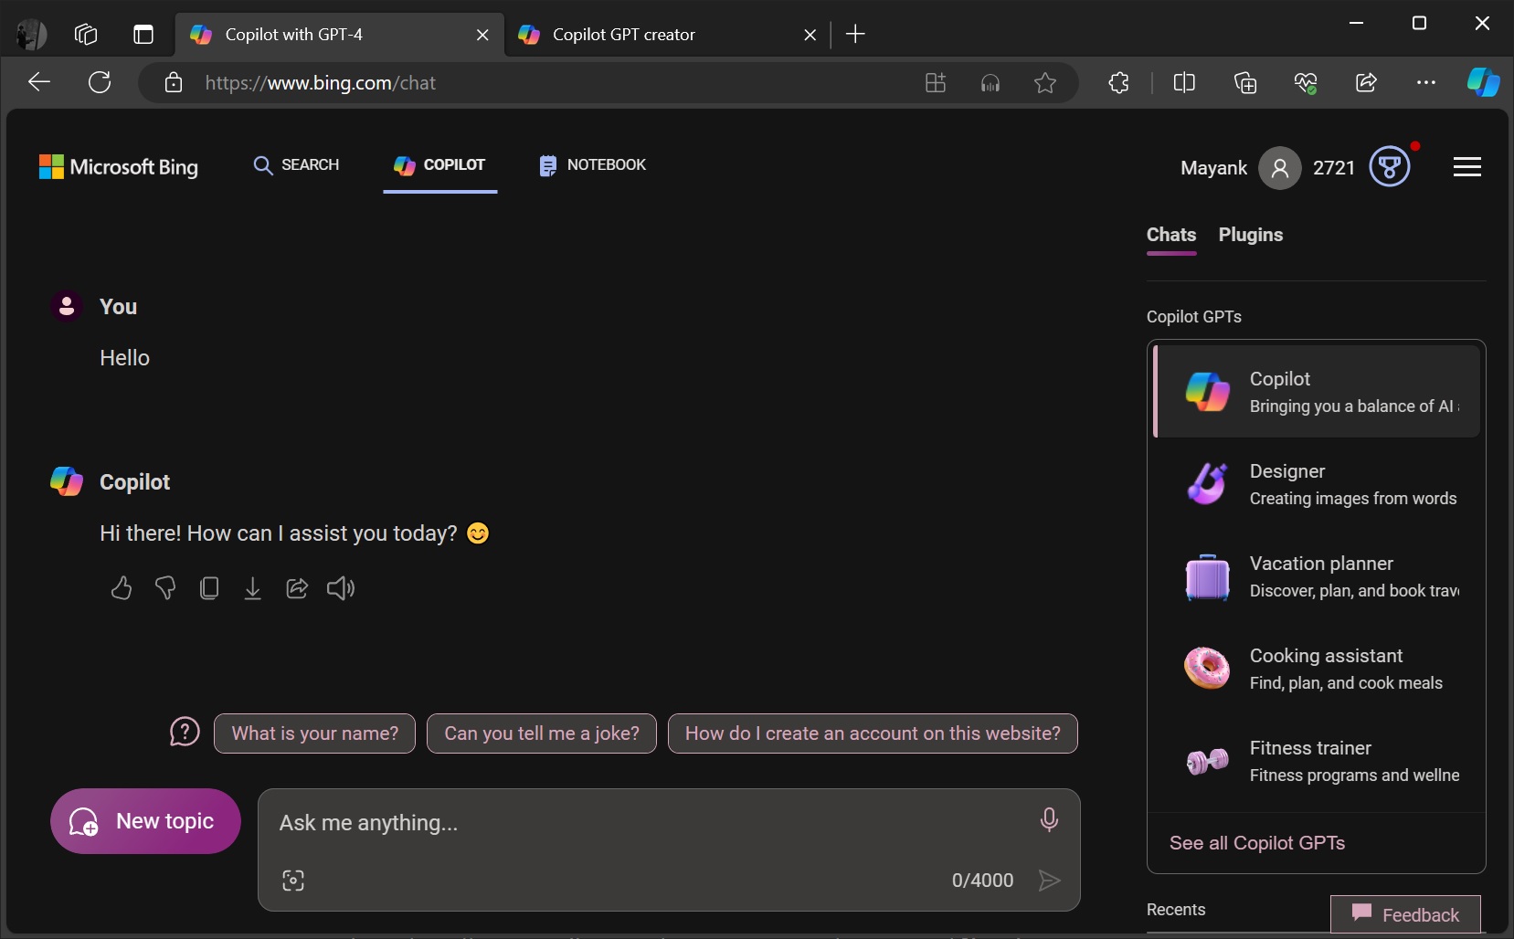
Task: Click the thumbs up icon under Copilot's reply
Action: (x=121, y=588)
